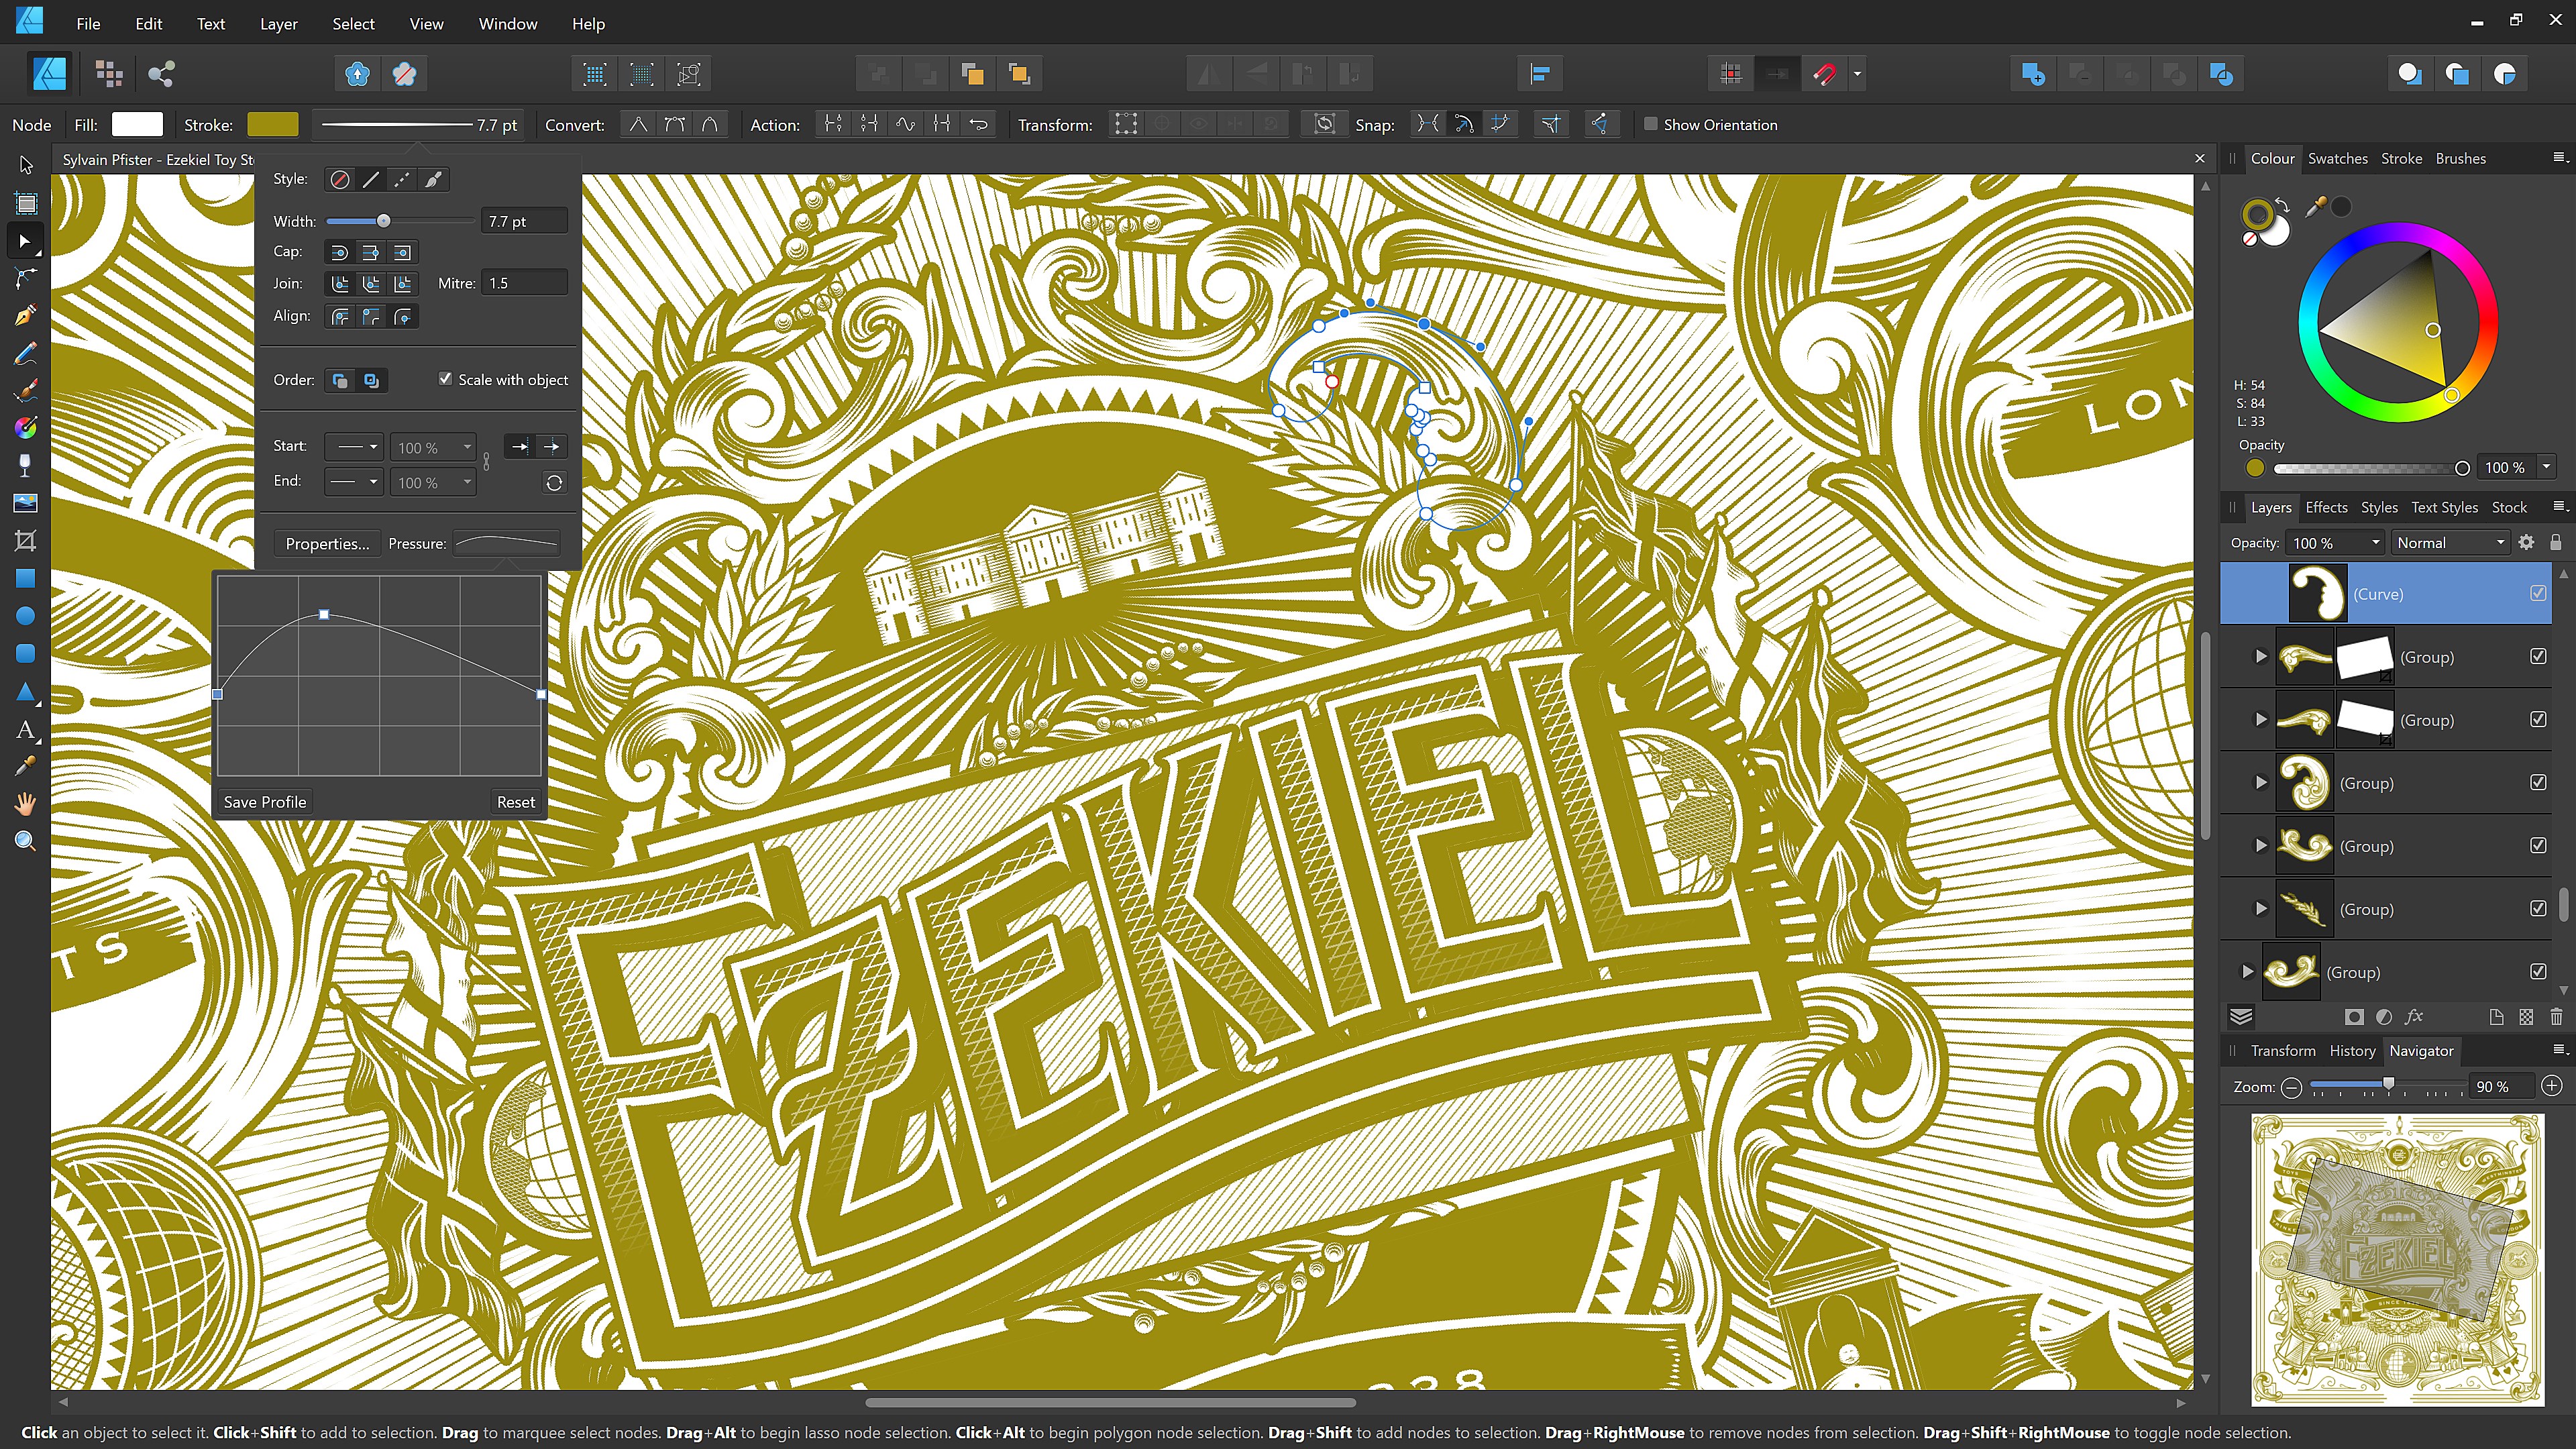
Task: Select the View hand tool
Action: pyautogui.click(x=26, y=804)
